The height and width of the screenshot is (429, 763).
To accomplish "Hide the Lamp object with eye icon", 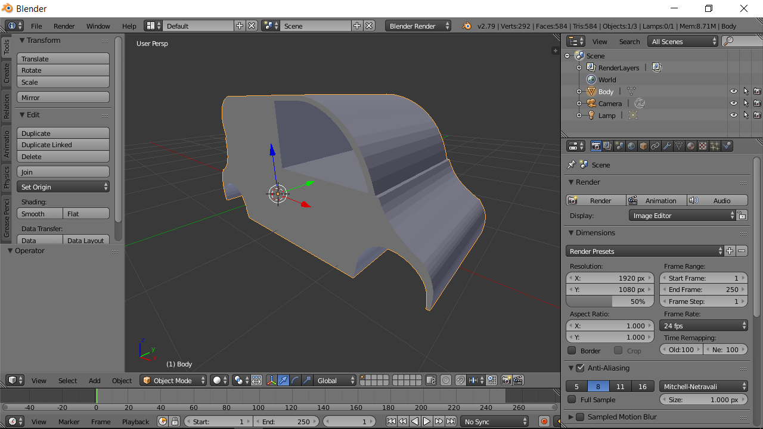I will (x=734, y=115).
